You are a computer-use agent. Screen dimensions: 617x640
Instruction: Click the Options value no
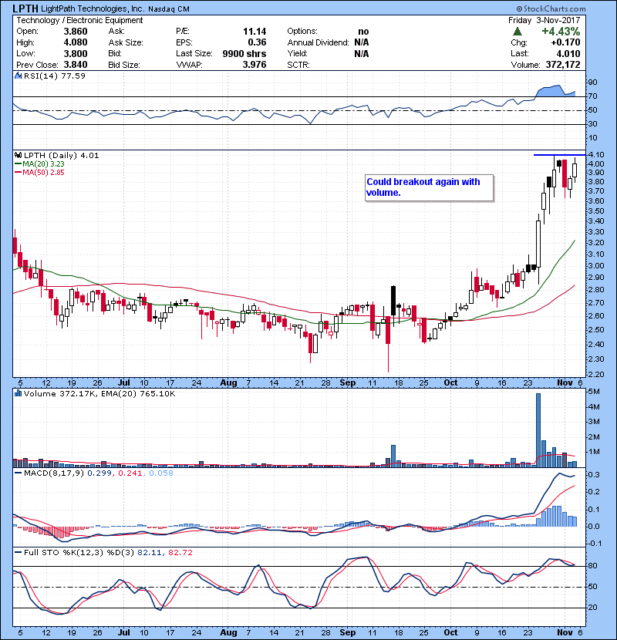[x=363, y=32]
